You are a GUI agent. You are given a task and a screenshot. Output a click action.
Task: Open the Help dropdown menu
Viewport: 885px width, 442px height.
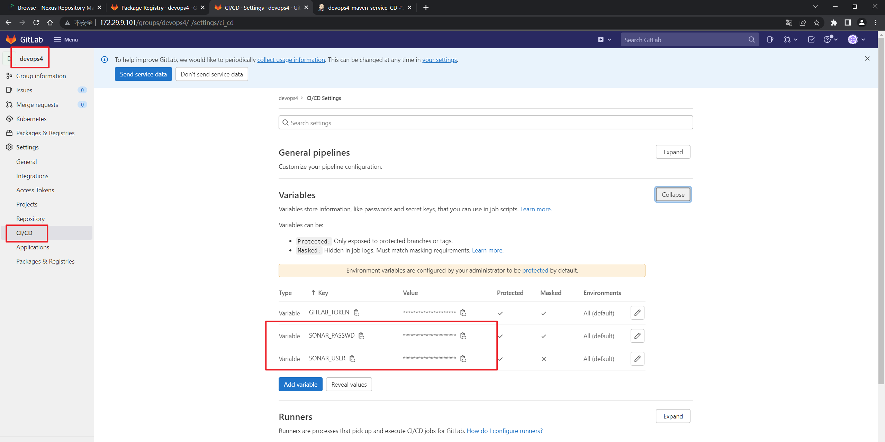tap(831, 39)
